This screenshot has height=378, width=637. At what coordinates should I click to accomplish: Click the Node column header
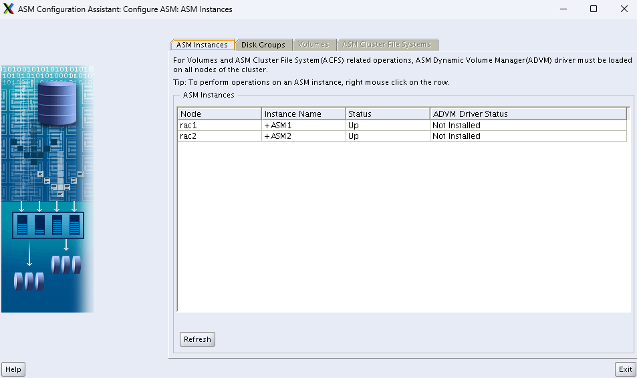click(x=219, y=114)
